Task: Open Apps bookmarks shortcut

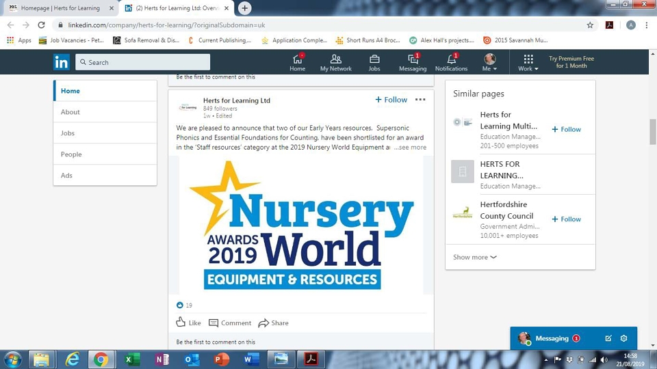Action: tap(19, 40)
